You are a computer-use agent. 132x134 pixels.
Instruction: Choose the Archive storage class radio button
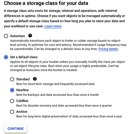[x=12, y=112]
